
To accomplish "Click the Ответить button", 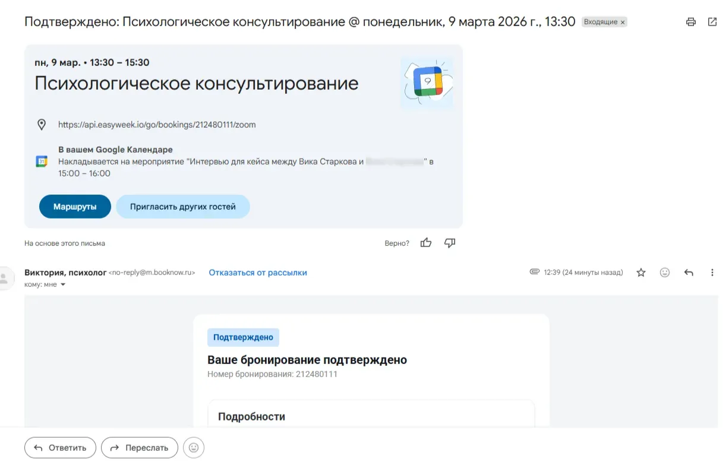I will pyautogui.click(x=60, y=448).
